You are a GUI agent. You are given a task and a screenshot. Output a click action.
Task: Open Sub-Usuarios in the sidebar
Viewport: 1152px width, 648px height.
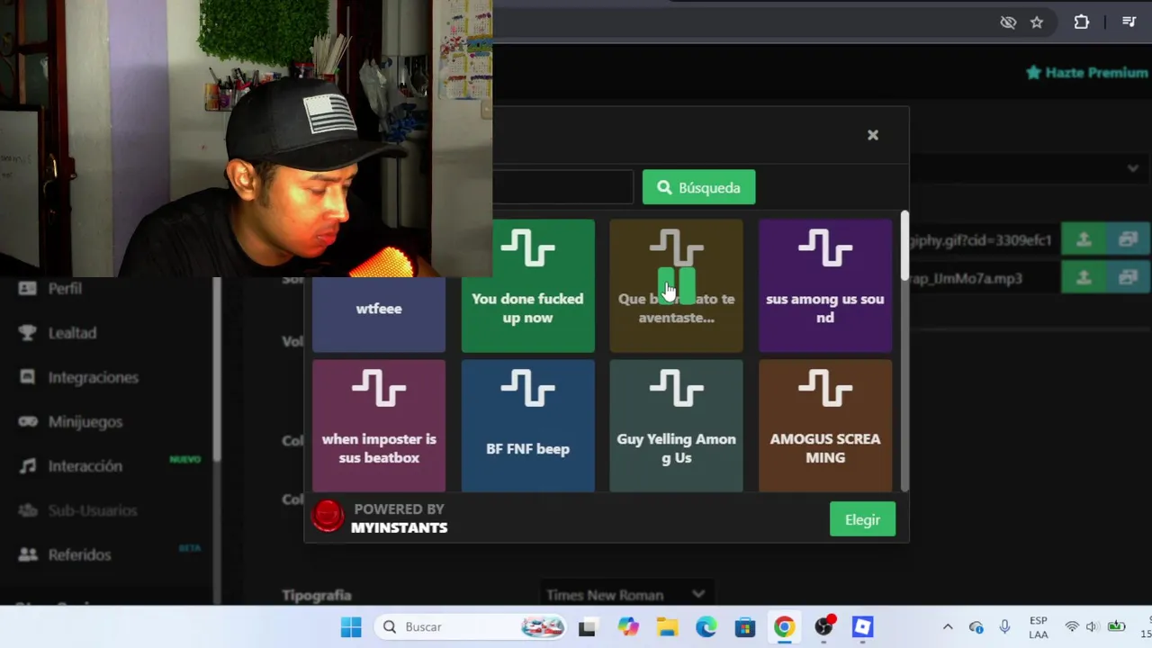click(93, 510)
